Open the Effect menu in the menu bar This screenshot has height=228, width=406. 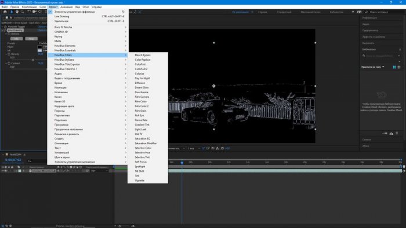coord(53,7)
